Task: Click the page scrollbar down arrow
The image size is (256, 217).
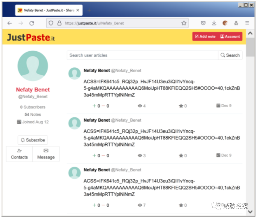Action: pyautogui.click(x=250, y=212)
